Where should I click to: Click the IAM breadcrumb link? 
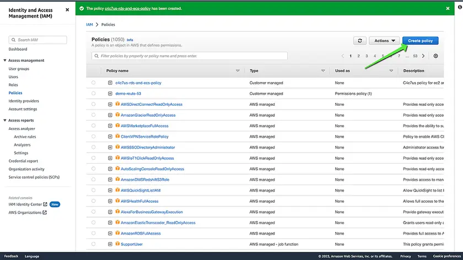click(89, 24)
